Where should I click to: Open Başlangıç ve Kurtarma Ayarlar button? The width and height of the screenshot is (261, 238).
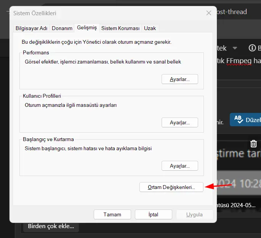pyautogui.click(x=179, y=166)
